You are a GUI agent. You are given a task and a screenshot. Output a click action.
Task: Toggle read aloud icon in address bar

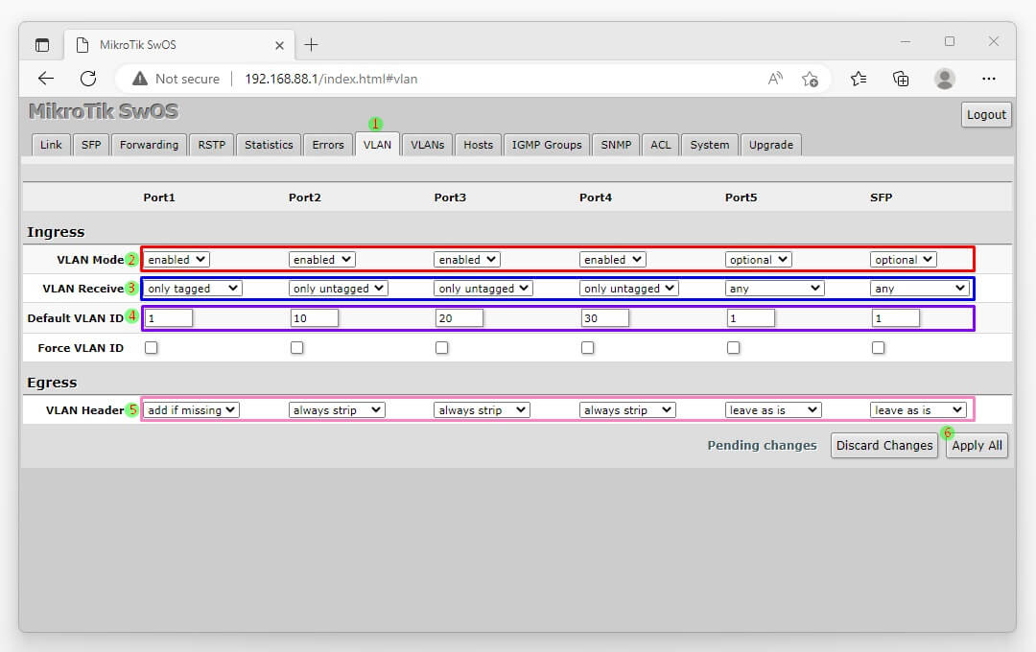pos(775,79)
